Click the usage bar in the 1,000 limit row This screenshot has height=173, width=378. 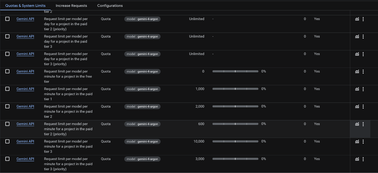click(235, 89)
